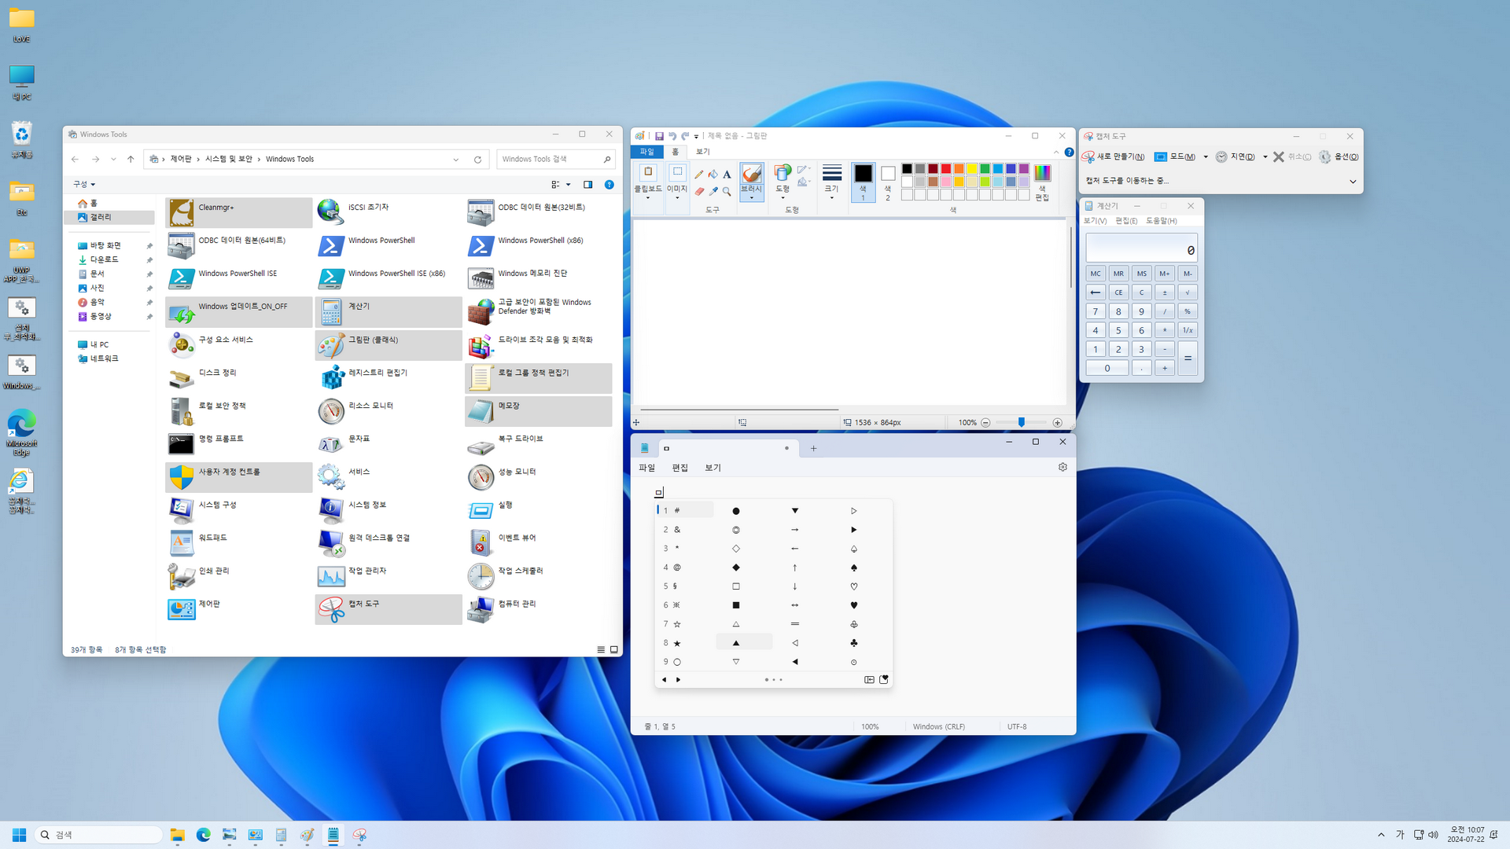Switch to large icons view in status bar
The width and height of the screenshot is (1510, 849).
pyautogui.click(x=614, y=649)
